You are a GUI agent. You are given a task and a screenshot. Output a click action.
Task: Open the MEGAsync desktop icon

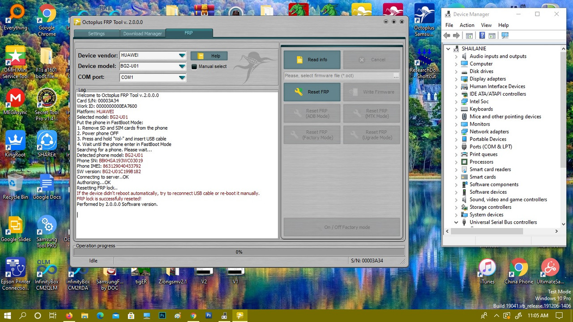(15, 102)
